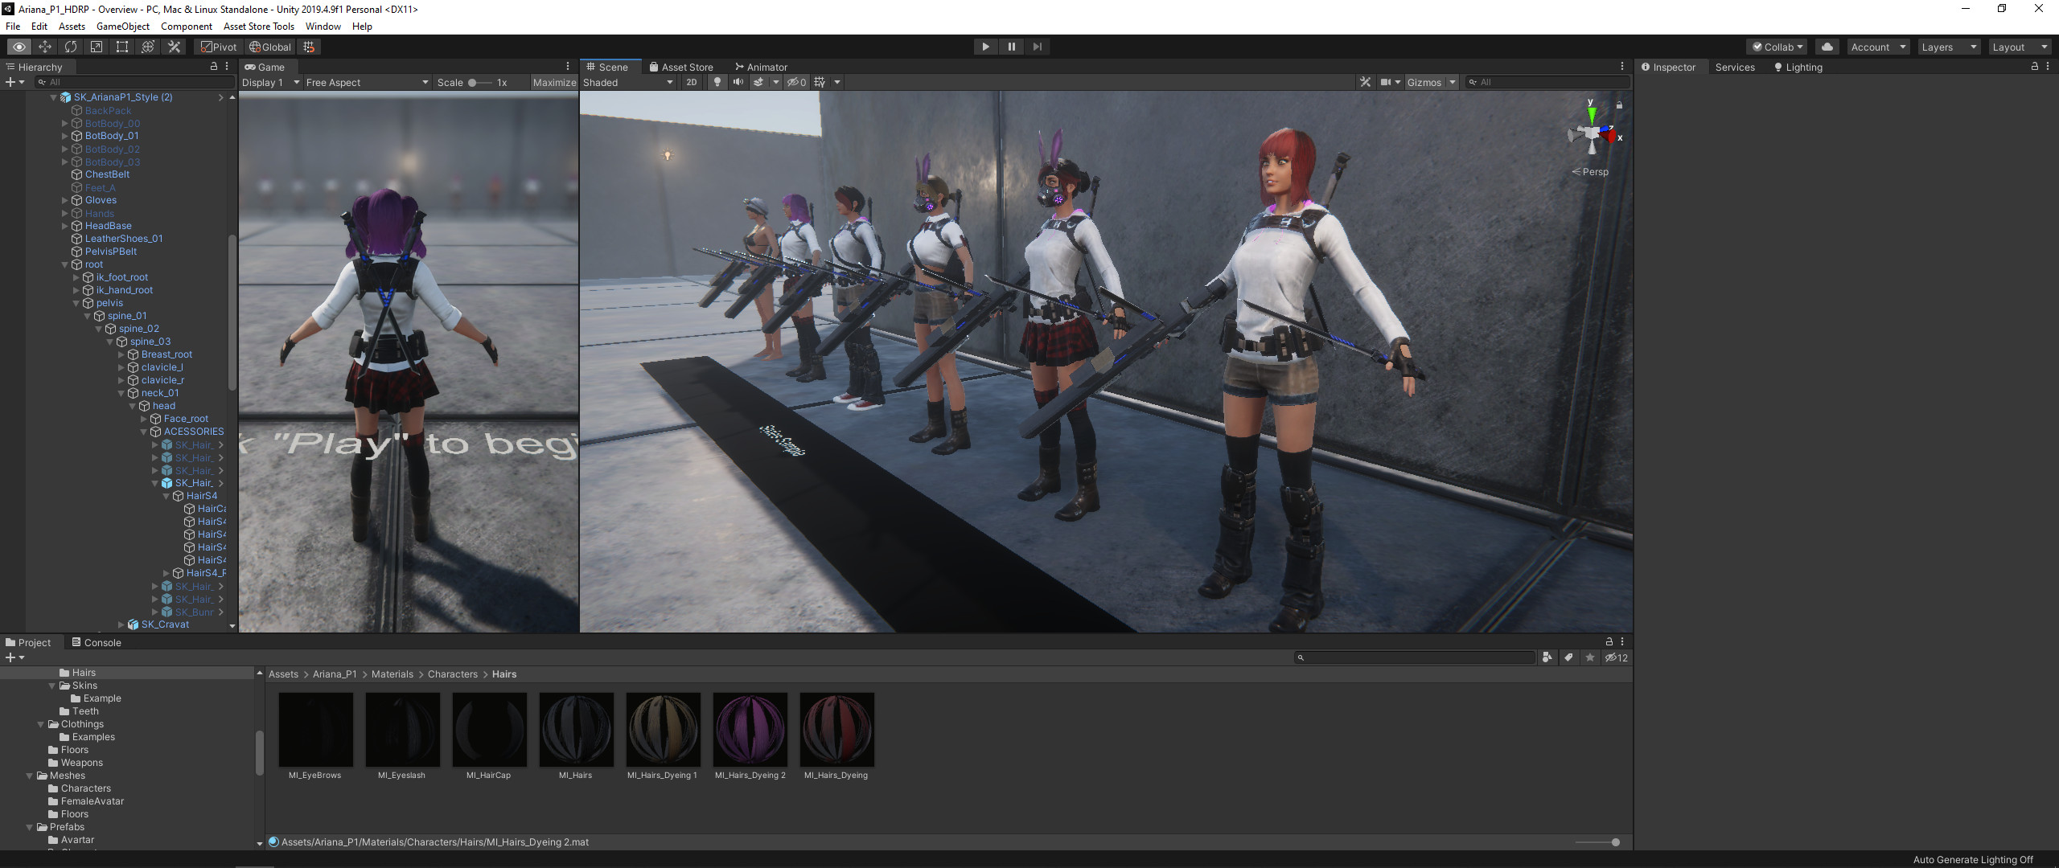Adjust Project thumbnail size slider
The image size is (2059, 868).
(x=1597, y=842)
